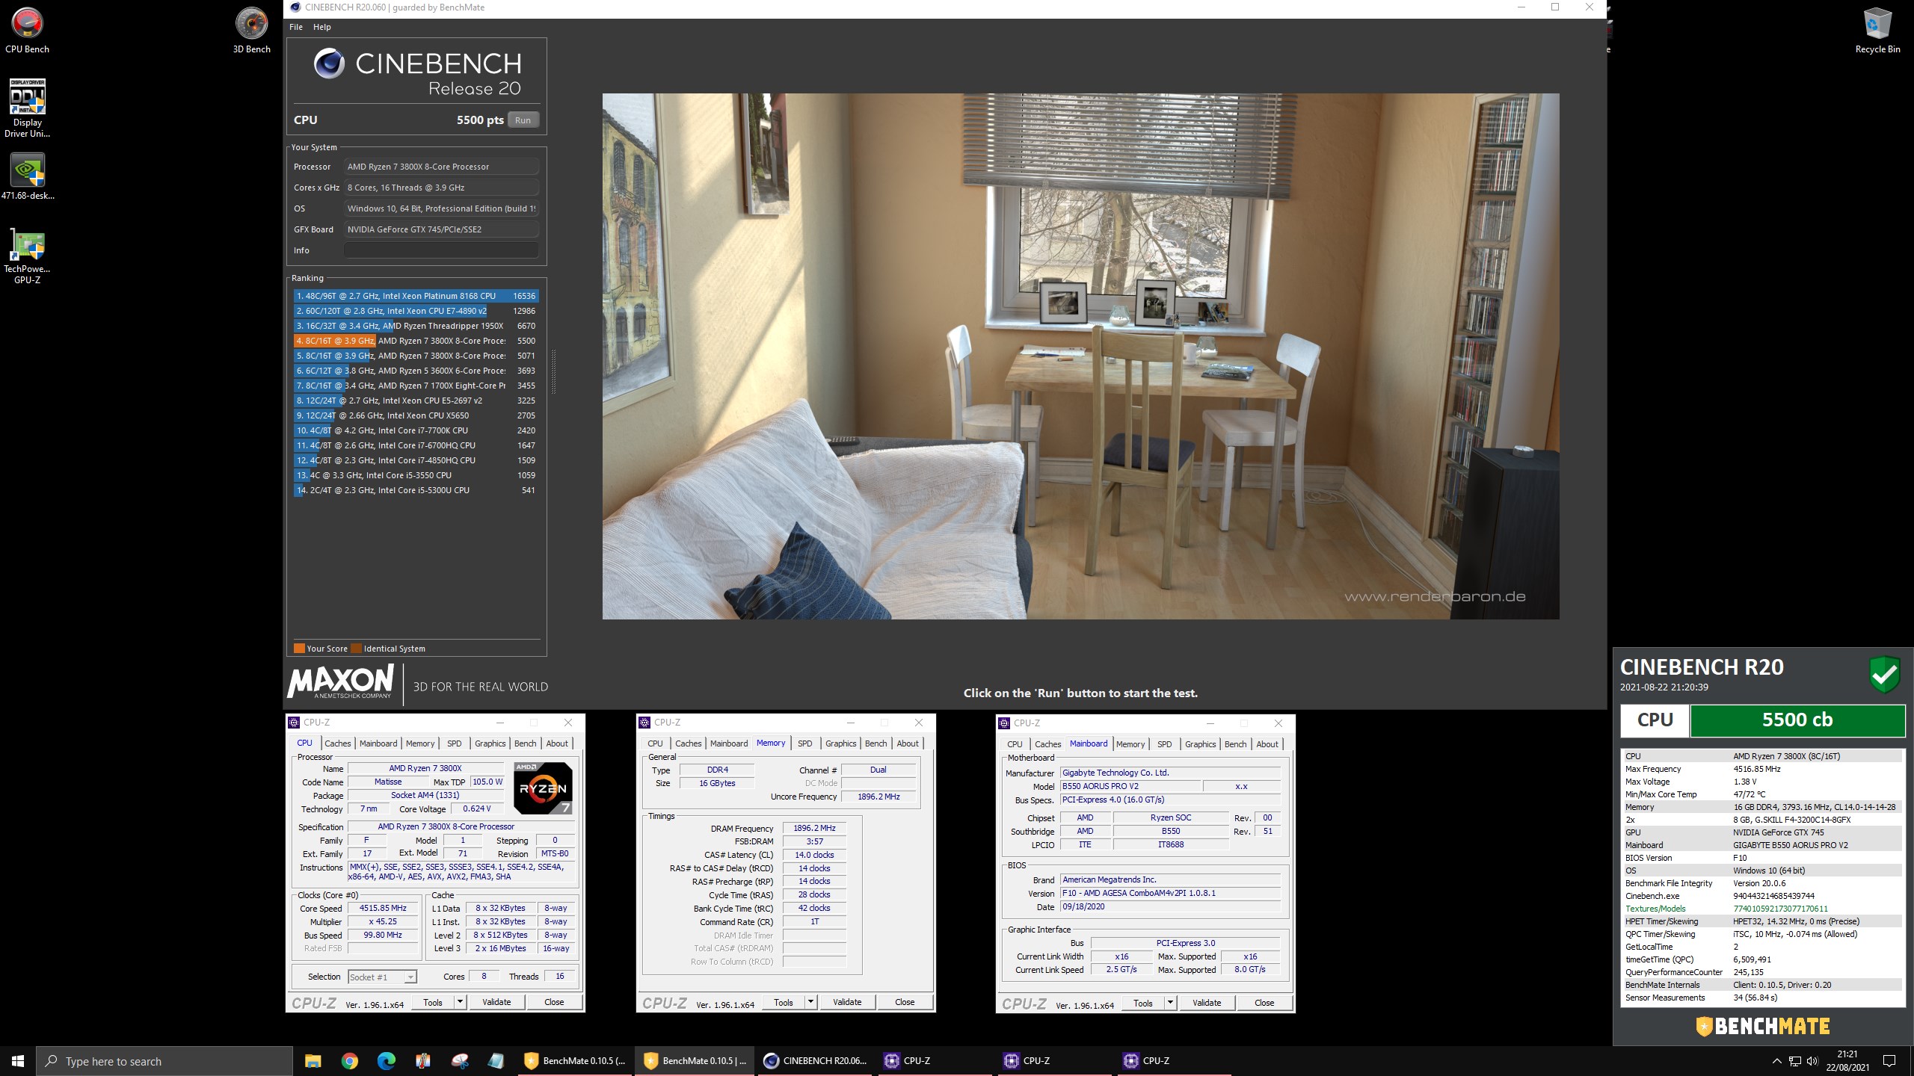Screen dimensions: 1914x1076
Task: Open the Recycle Bin
Action: click(1877, 30)
